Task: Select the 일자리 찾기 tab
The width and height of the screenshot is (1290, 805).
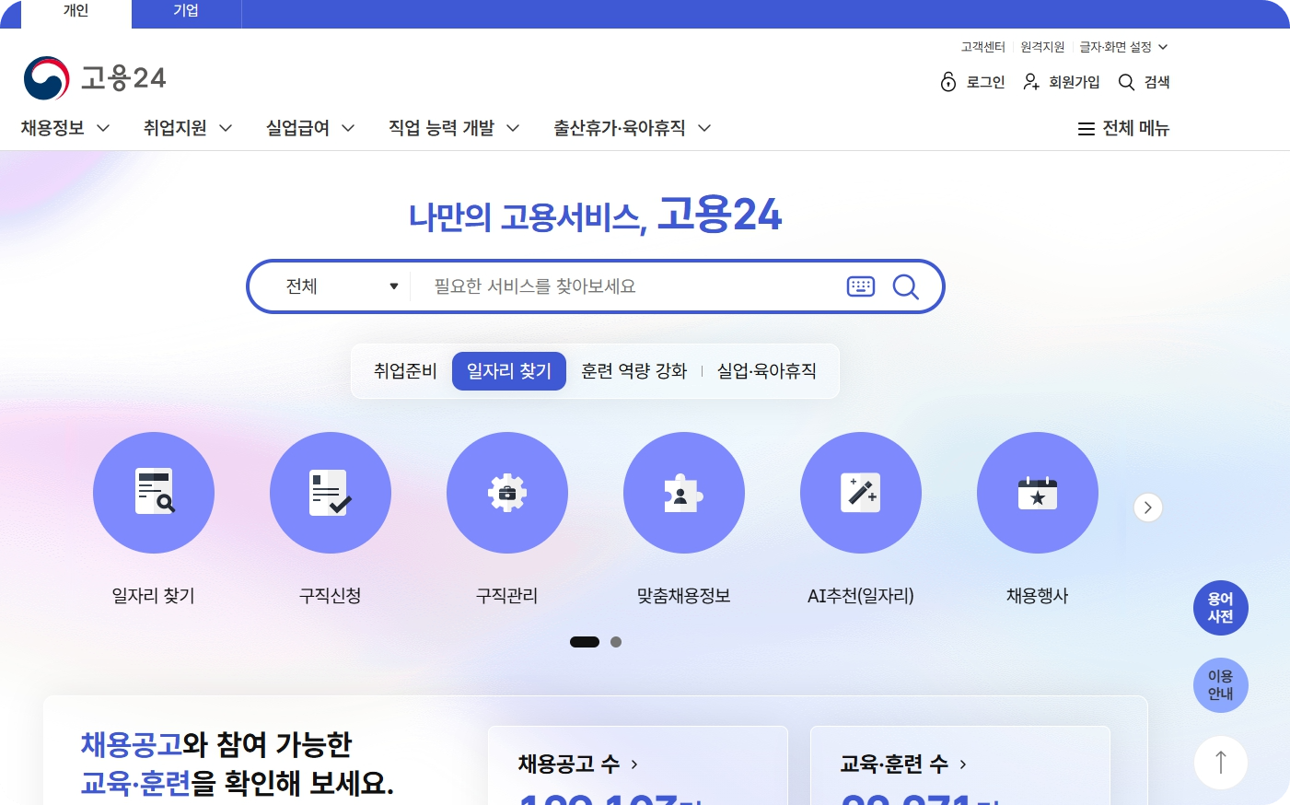Action: coord(509,371)
